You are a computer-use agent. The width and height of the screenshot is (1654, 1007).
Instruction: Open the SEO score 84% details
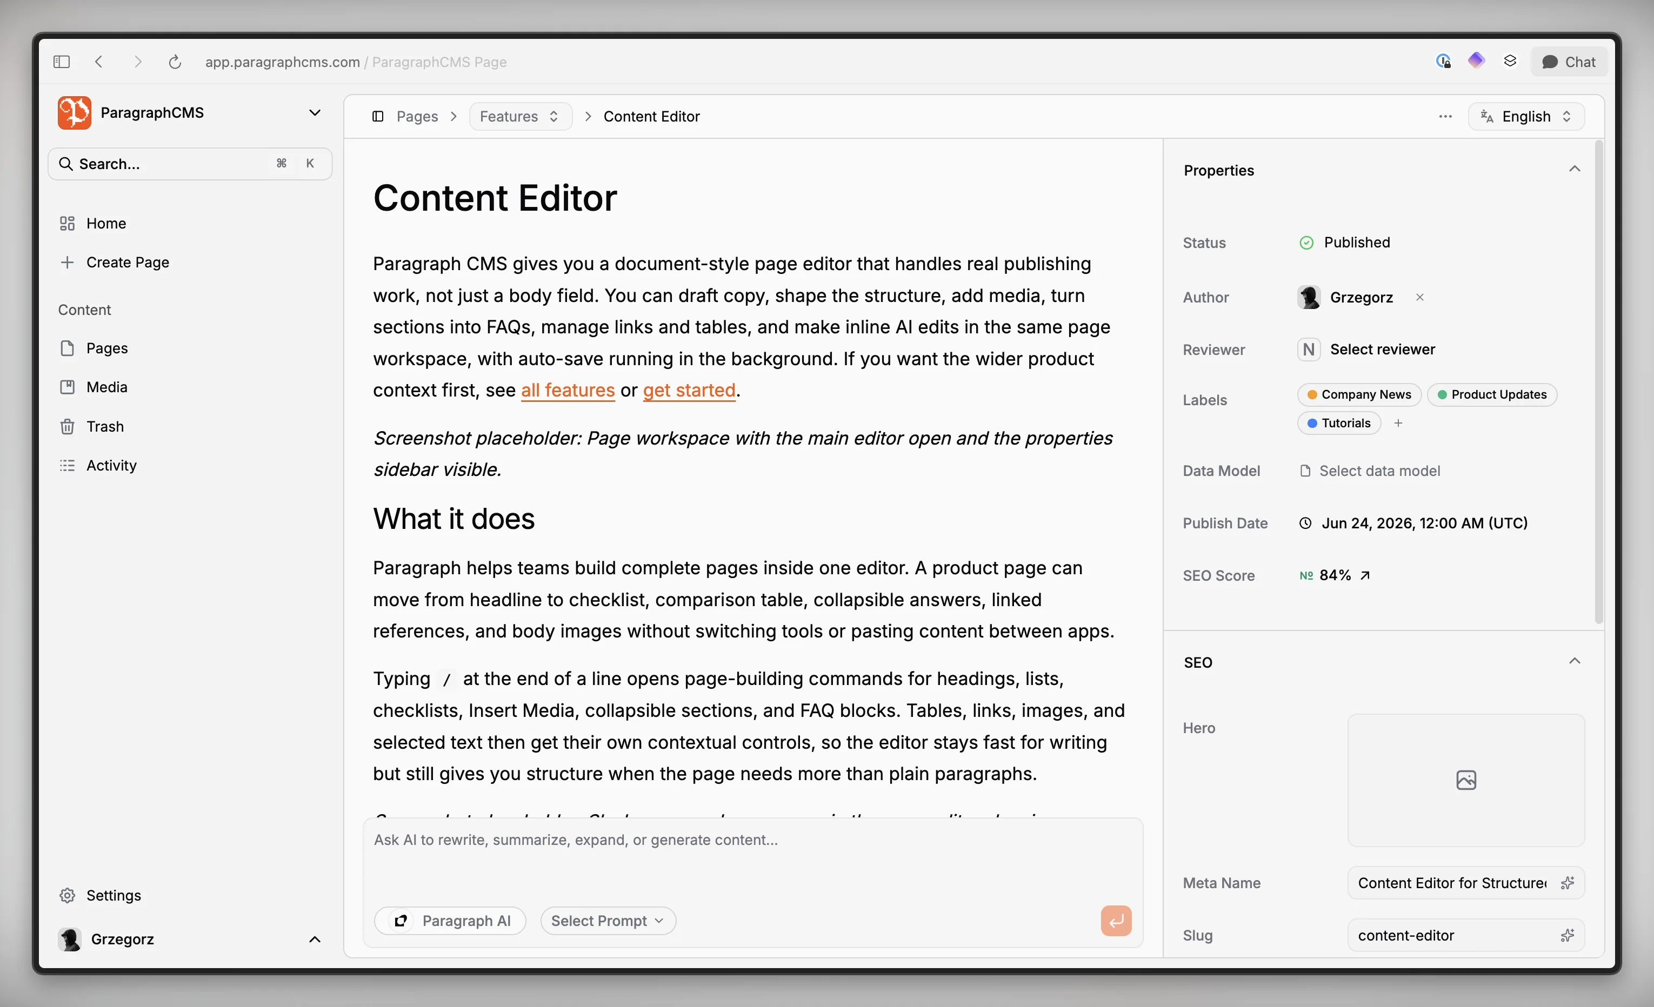coord(1335,575)
